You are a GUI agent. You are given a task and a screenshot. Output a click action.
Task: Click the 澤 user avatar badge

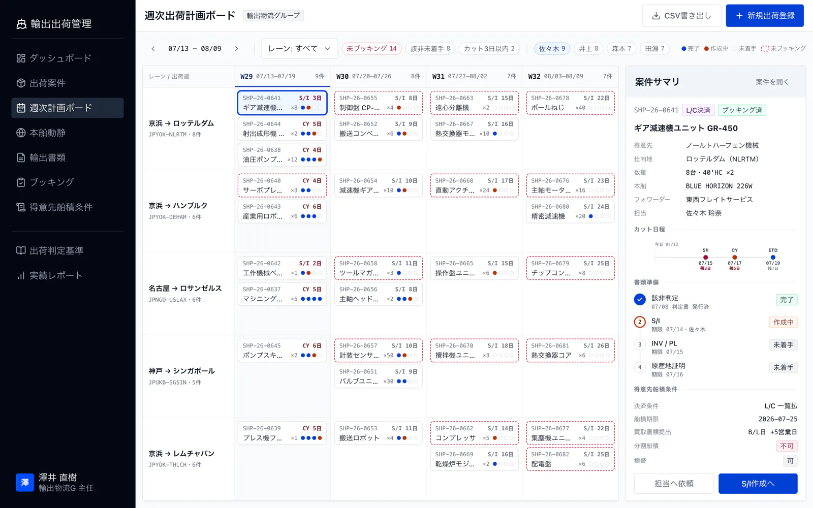tap(25, 483)
